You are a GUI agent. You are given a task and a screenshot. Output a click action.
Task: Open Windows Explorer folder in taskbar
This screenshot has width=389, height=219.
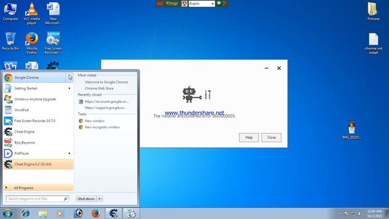43,214
